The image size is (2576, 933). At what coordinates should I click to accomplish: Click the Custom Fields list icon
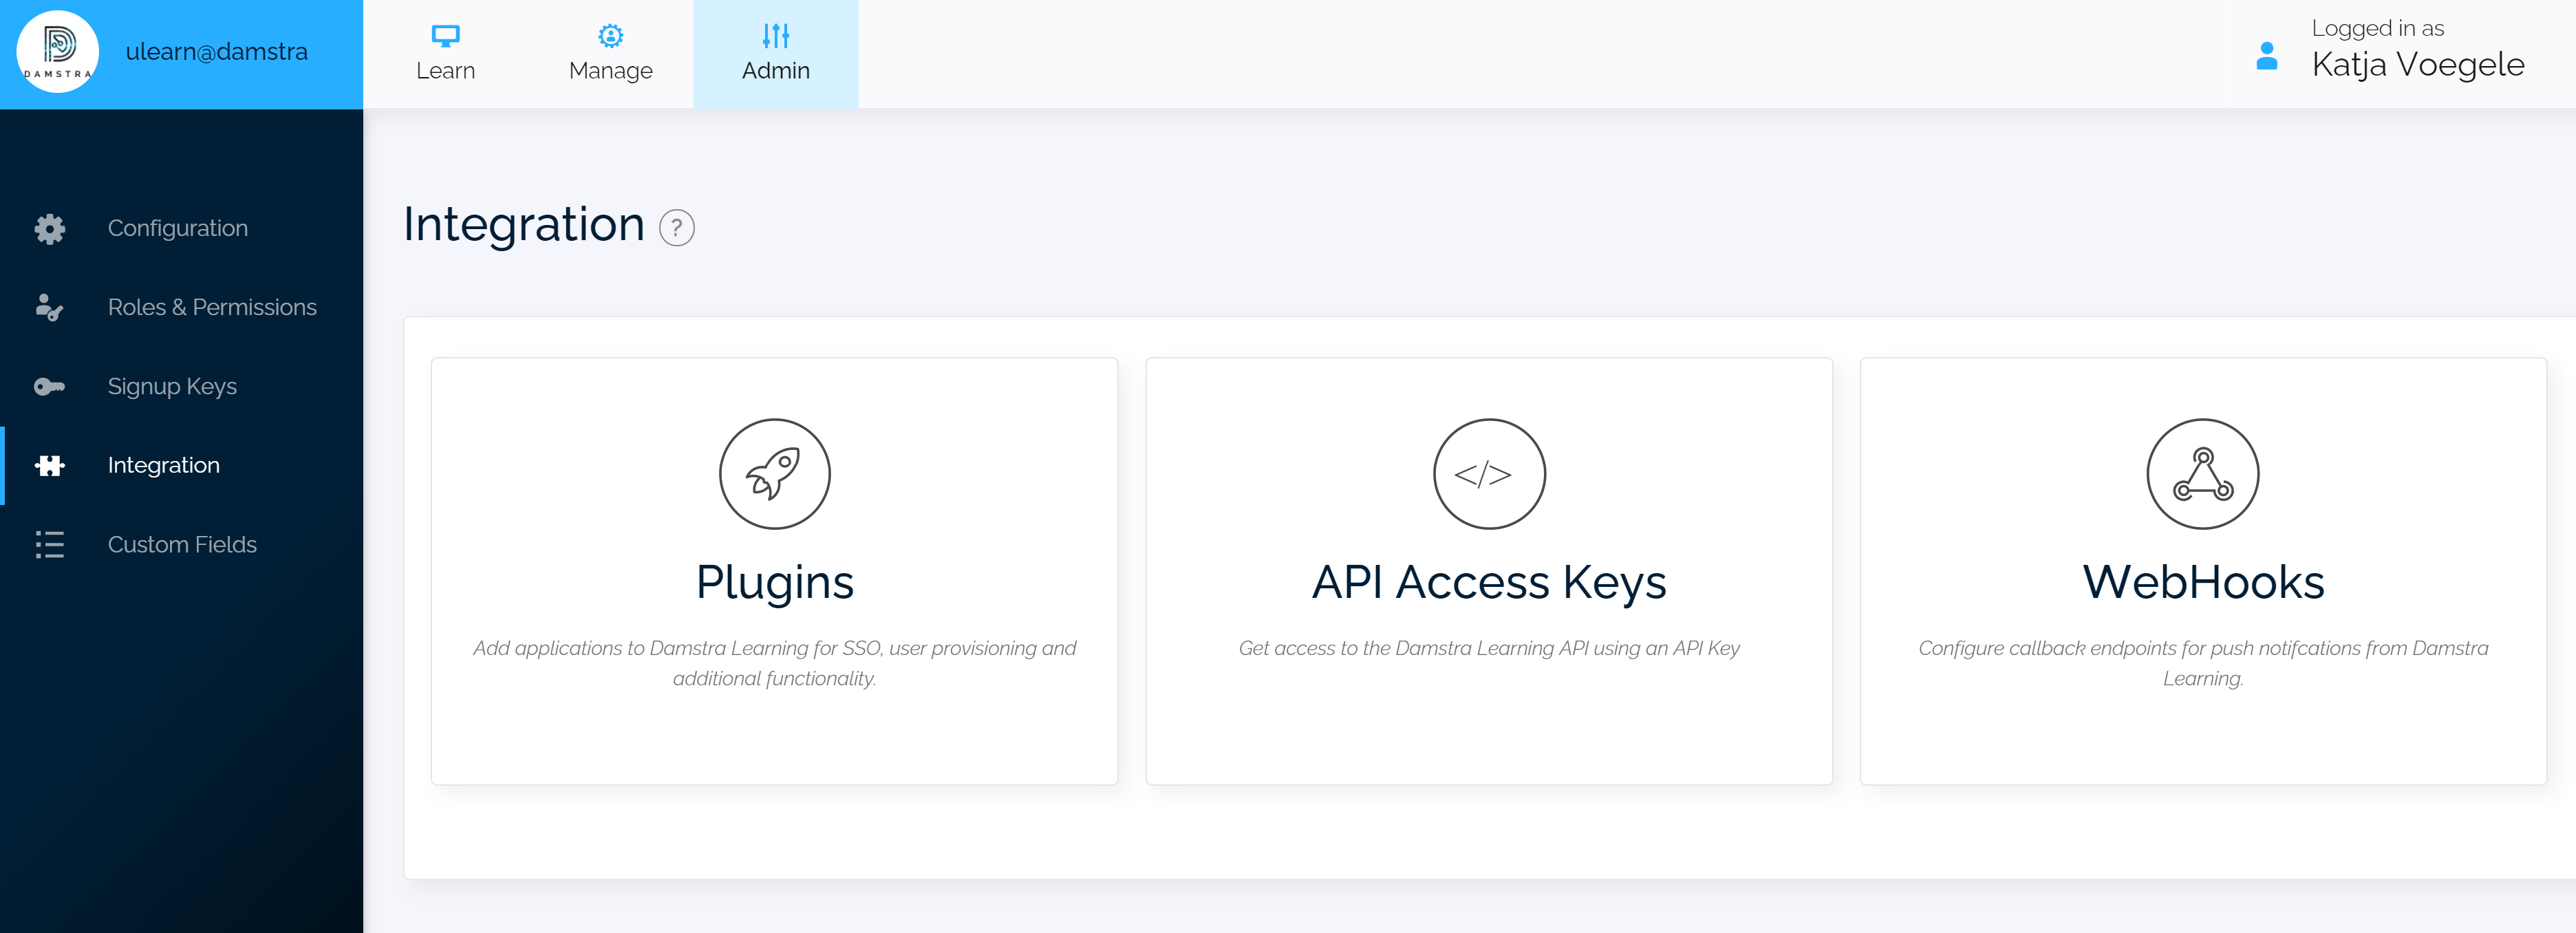point(49,544)
